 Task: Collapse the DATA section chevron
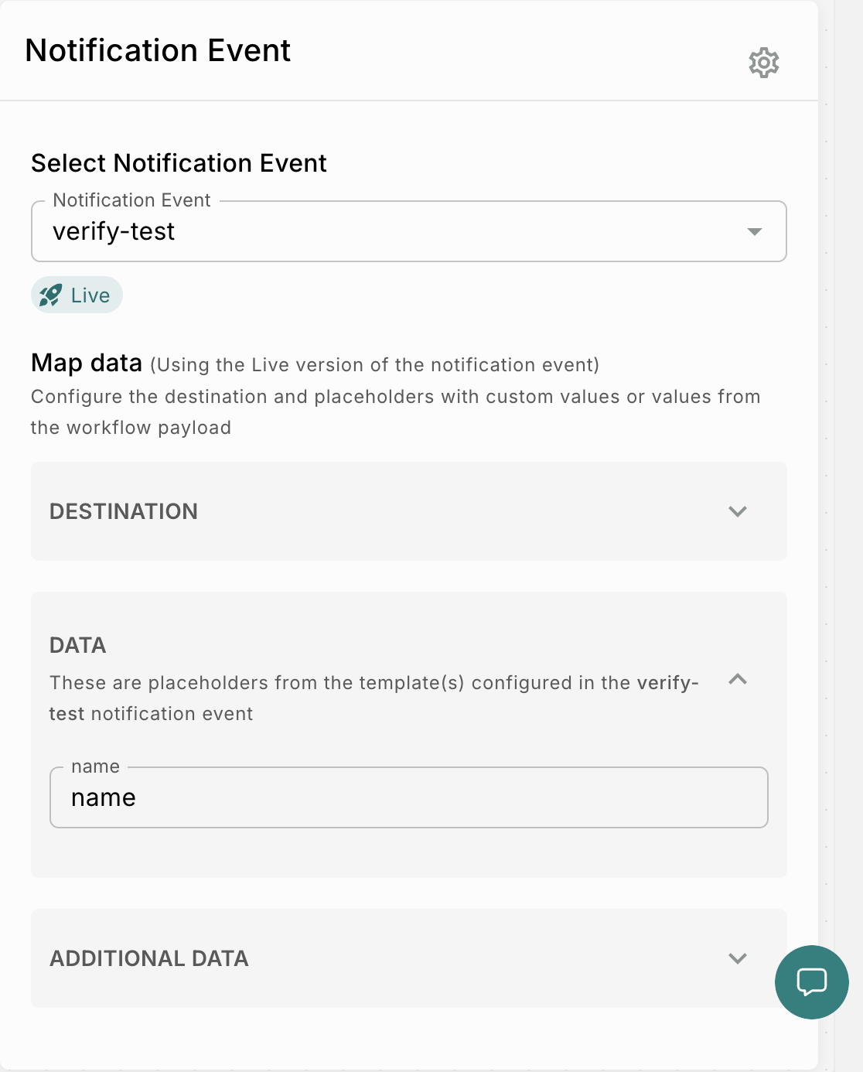738,679
